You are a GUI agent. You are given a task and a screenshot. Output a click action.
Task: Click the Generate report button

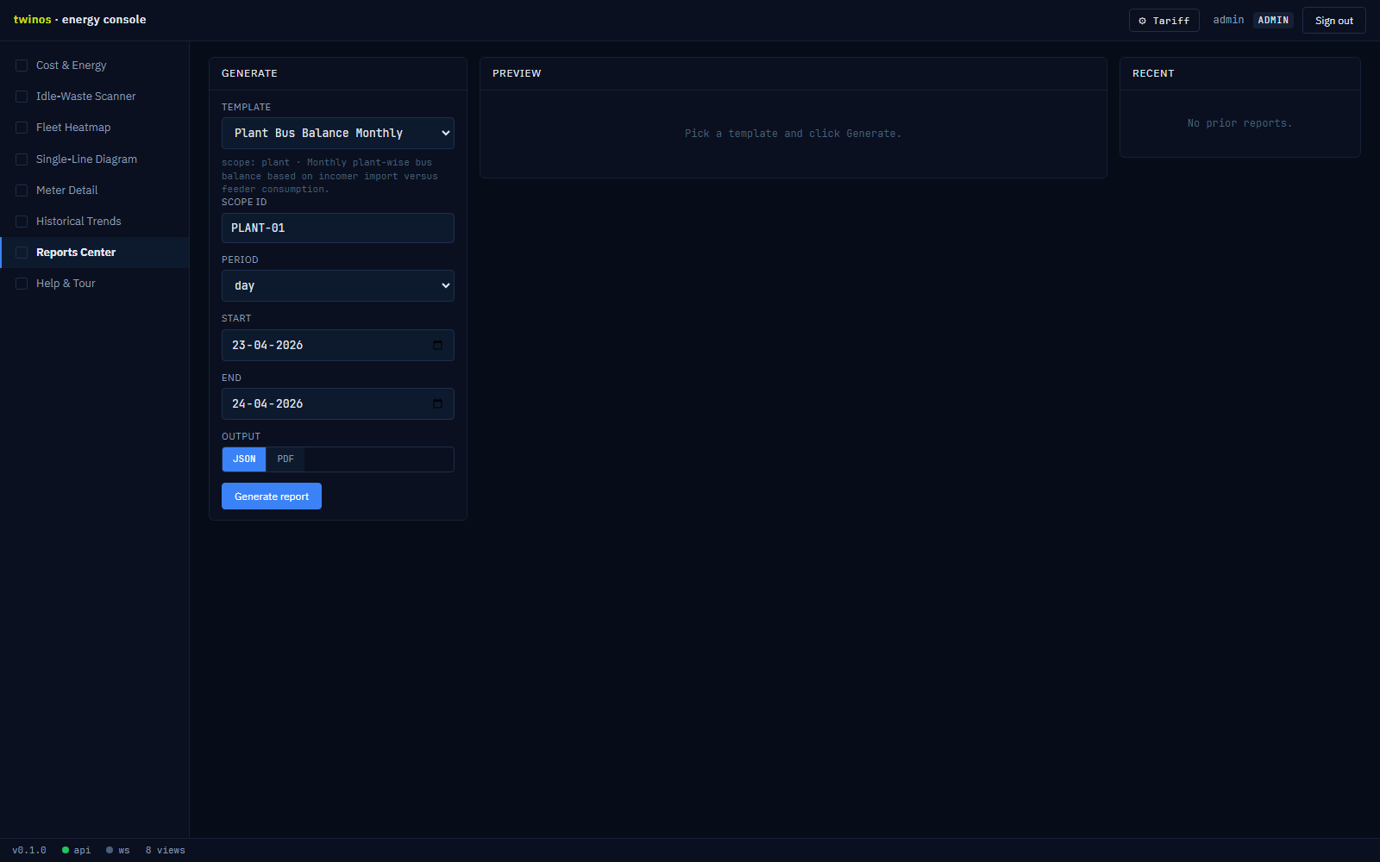pyautogui.click(x=272, y=497)
